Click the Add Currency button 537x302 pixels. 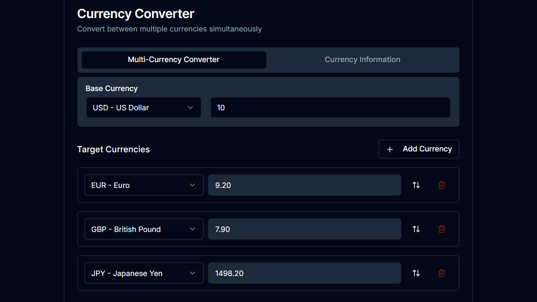[419, 149]
